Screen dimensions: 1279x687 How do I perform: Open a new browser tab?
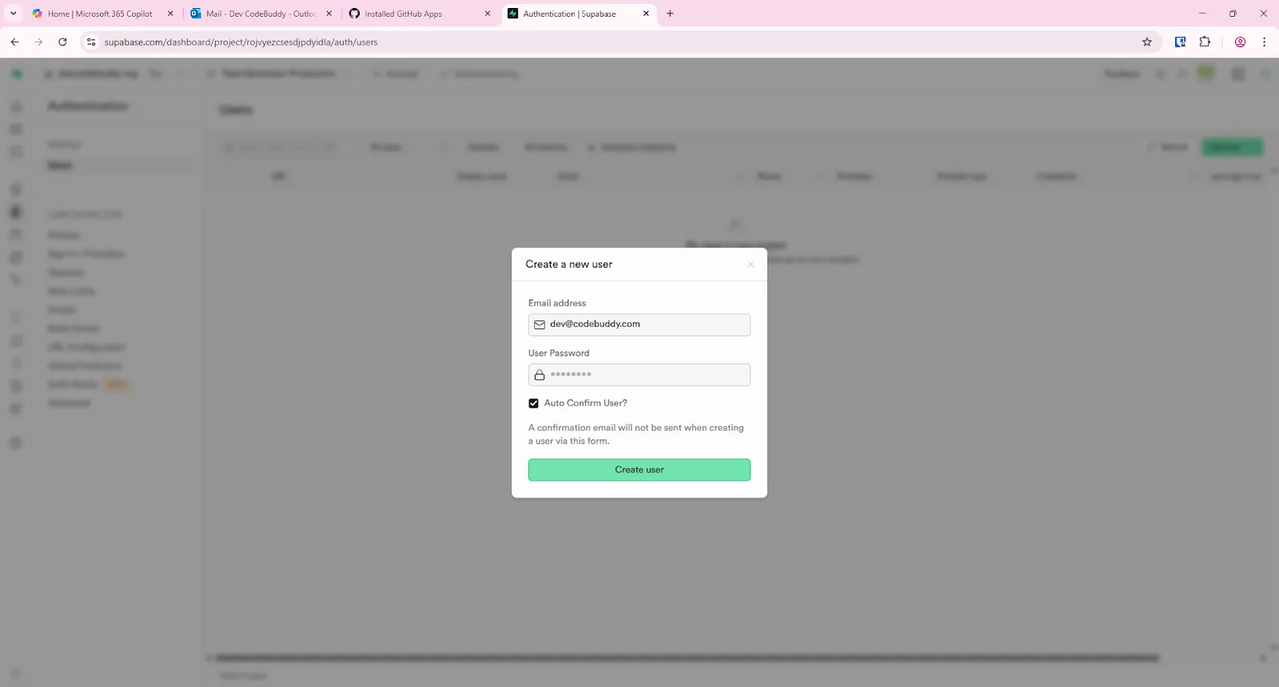(670, 14)
